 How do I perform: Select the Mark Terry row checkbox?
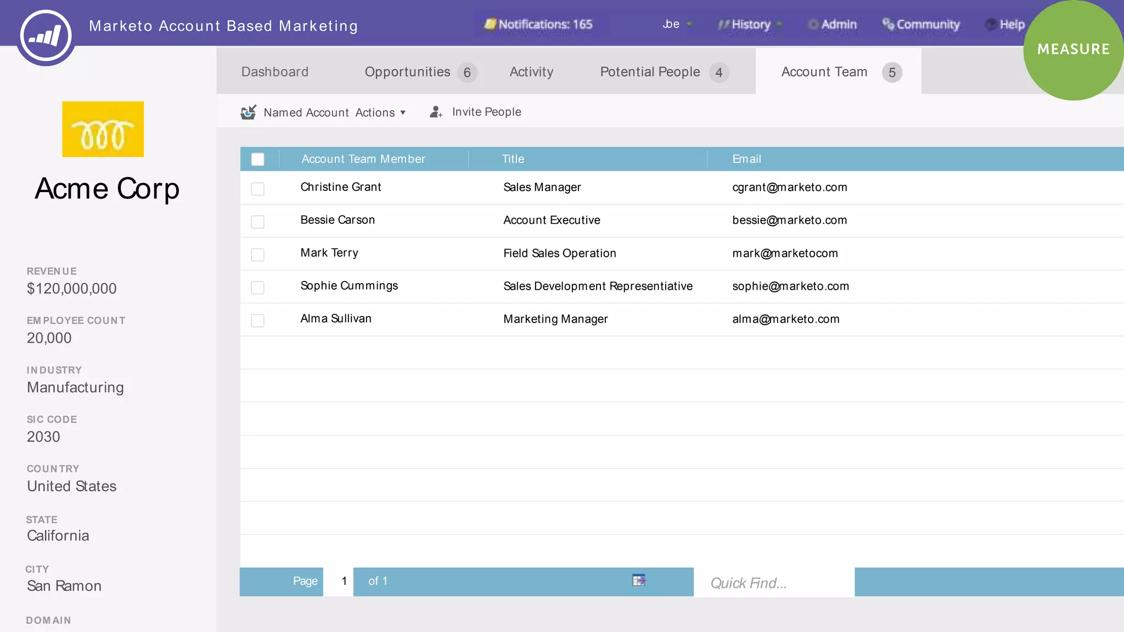pyautogui.click(x=257, y=255)
